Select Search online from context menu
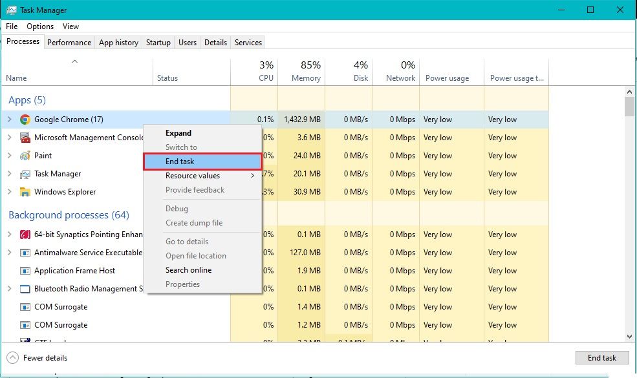 point(188,270)
